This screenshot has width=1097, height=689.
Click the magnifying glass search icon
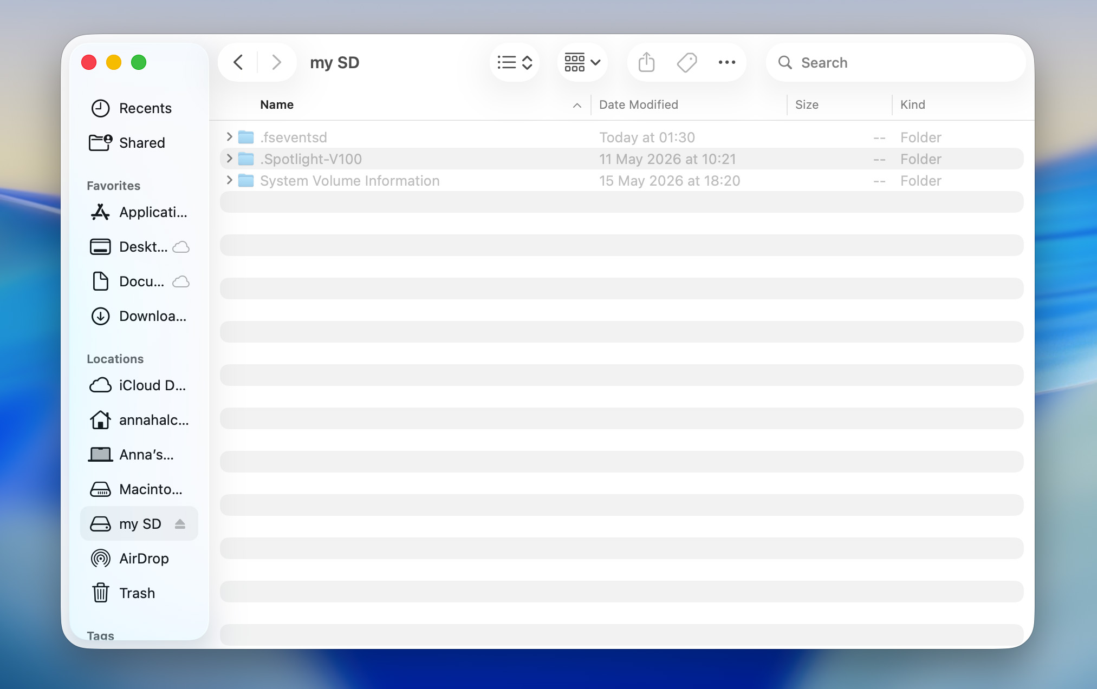point(785,63)
